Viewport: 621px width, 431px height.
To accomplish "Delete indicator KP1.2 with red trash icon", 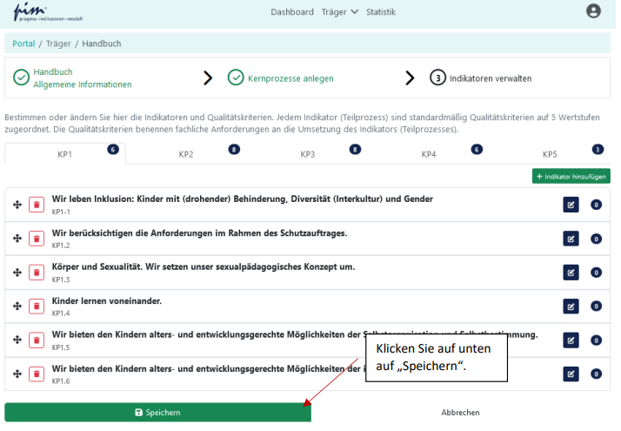I will (37, 238).
